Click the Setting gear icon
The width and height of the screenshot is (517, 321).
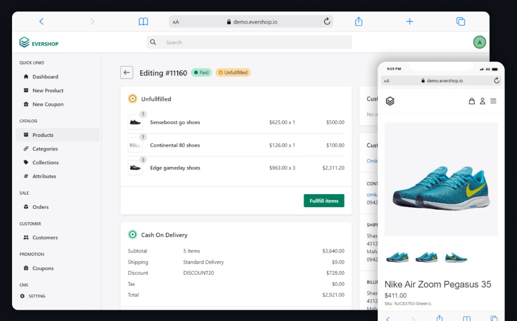(x=22, y=296)
